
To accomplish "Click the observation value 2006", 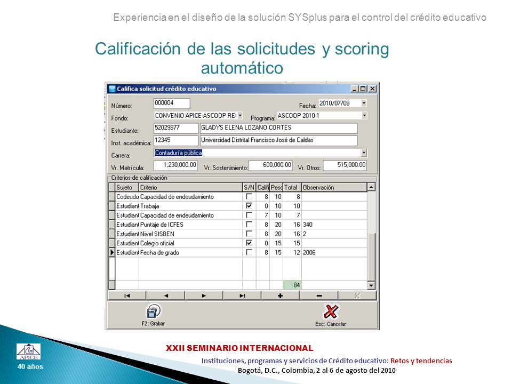I will pyautogui.click(x=309, y=252).
